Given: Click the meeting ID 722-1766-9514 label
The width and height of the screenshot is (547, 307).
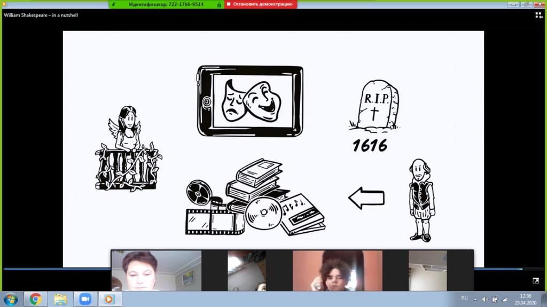Looking at the screenshot, I should point(166,4).
